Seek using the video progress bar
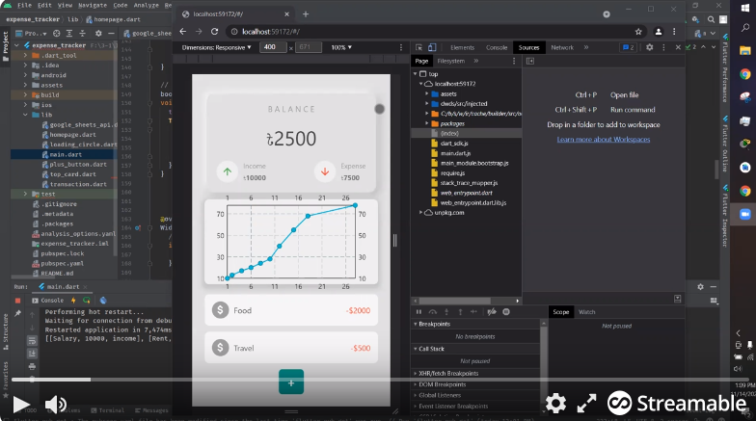 pyautogui.click(x=378, y=380)
